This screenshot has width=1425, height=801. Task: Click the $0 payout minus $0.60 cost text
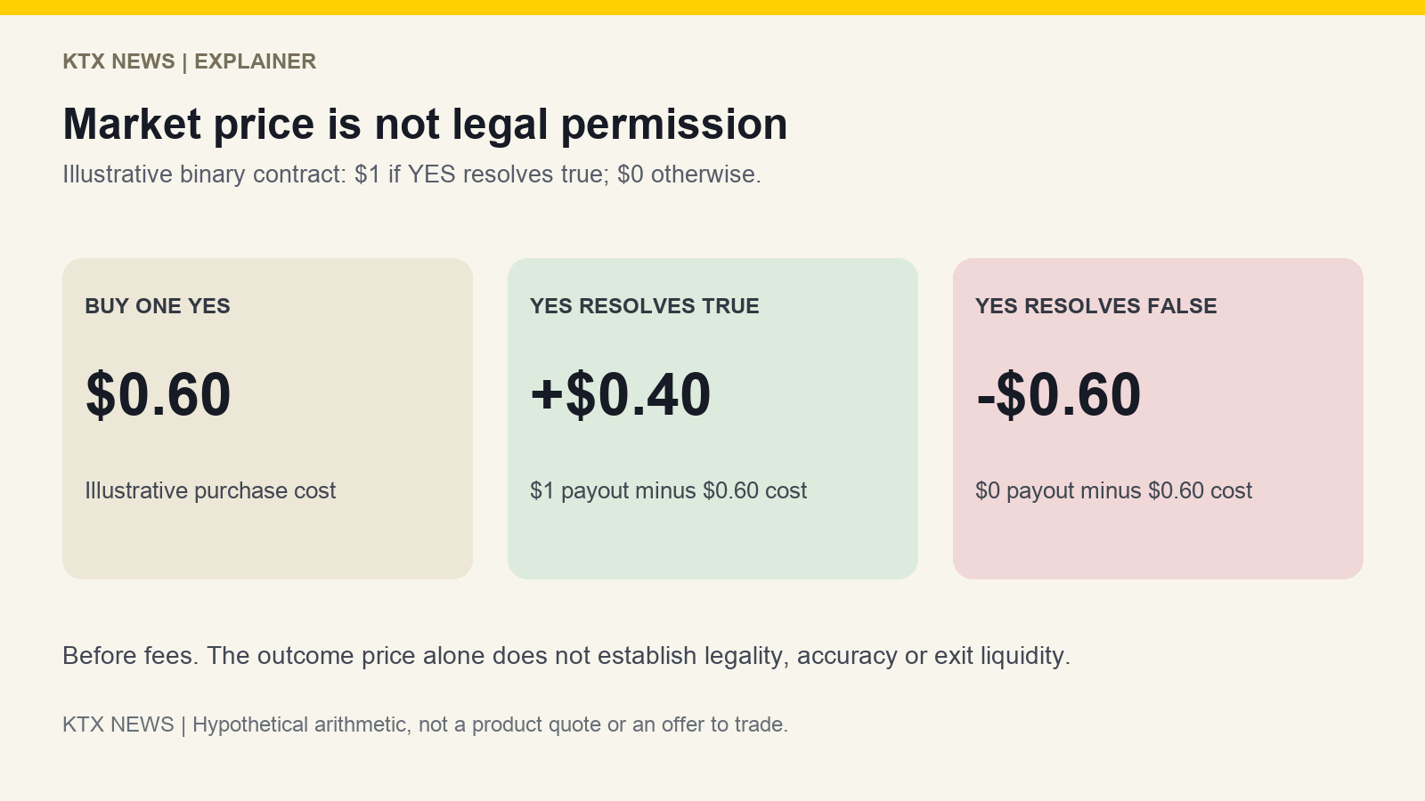1114,491
